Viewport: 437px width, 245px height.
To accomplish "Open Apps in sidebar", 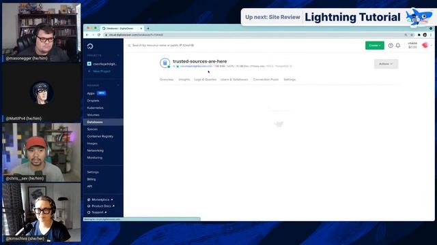I will [x=91, y=93].
